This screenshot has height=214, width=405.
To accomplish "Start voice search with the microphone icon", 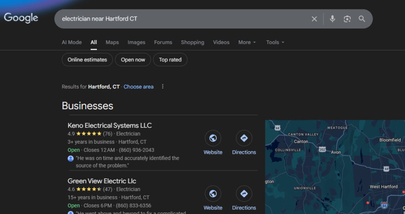I will coord(332,19).
